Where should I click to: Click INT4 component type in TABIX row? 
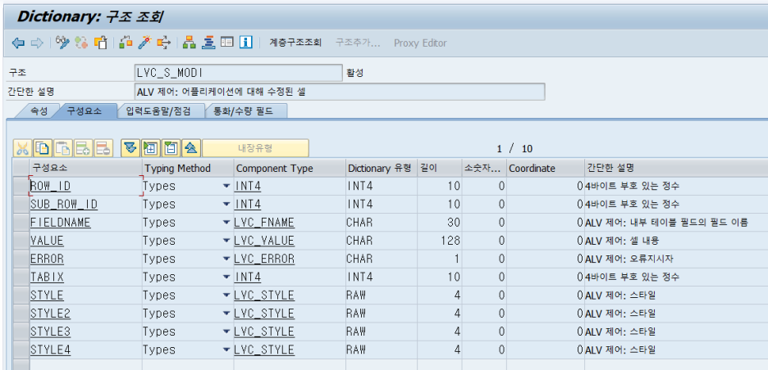pyautogui.click(x=248, y=277)
